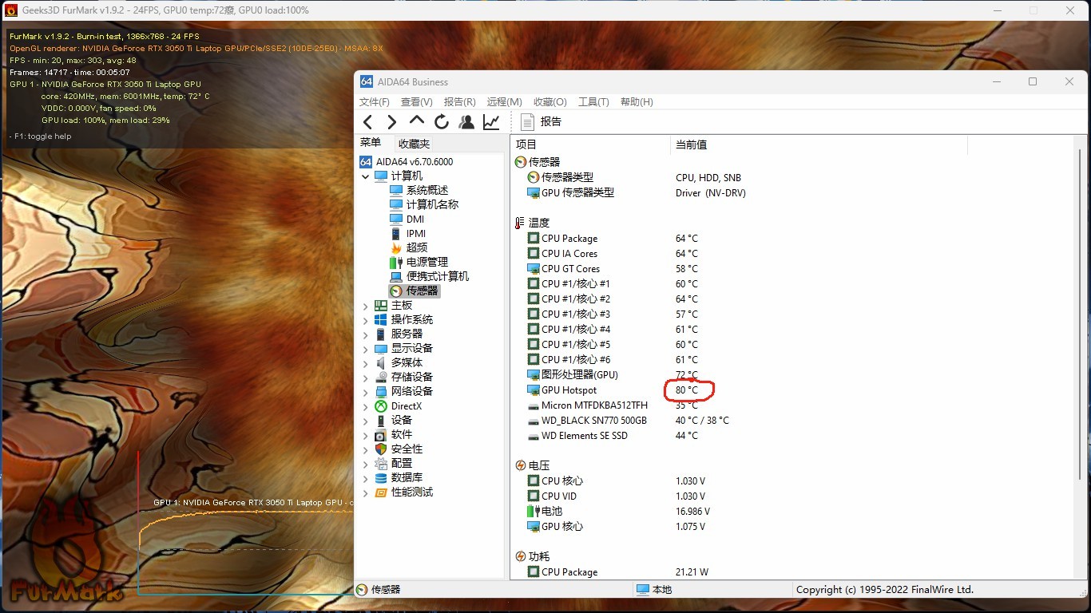The height and width of the screenshot is (613, 1091).
Task: Expand the 主板 tree branch
Action: [x=366, y=306]
